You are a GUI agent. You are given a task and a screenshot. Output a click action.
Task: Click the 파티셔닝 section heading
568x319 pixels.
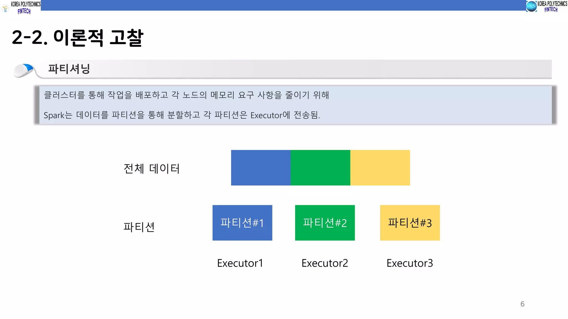point(69,69)
